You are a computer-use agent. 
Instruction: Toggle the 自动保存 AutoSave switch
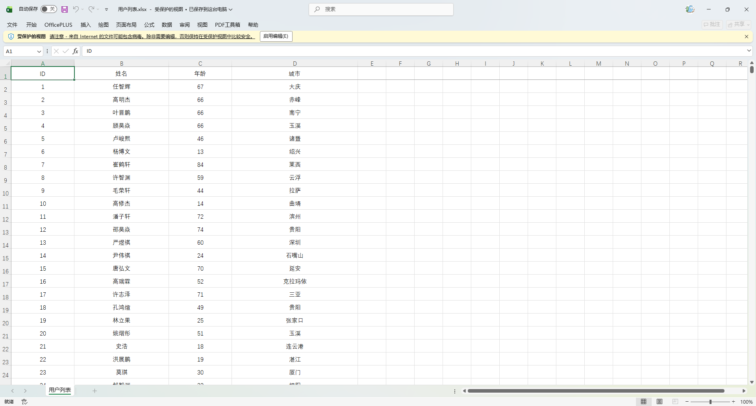(x=49, y=9)
